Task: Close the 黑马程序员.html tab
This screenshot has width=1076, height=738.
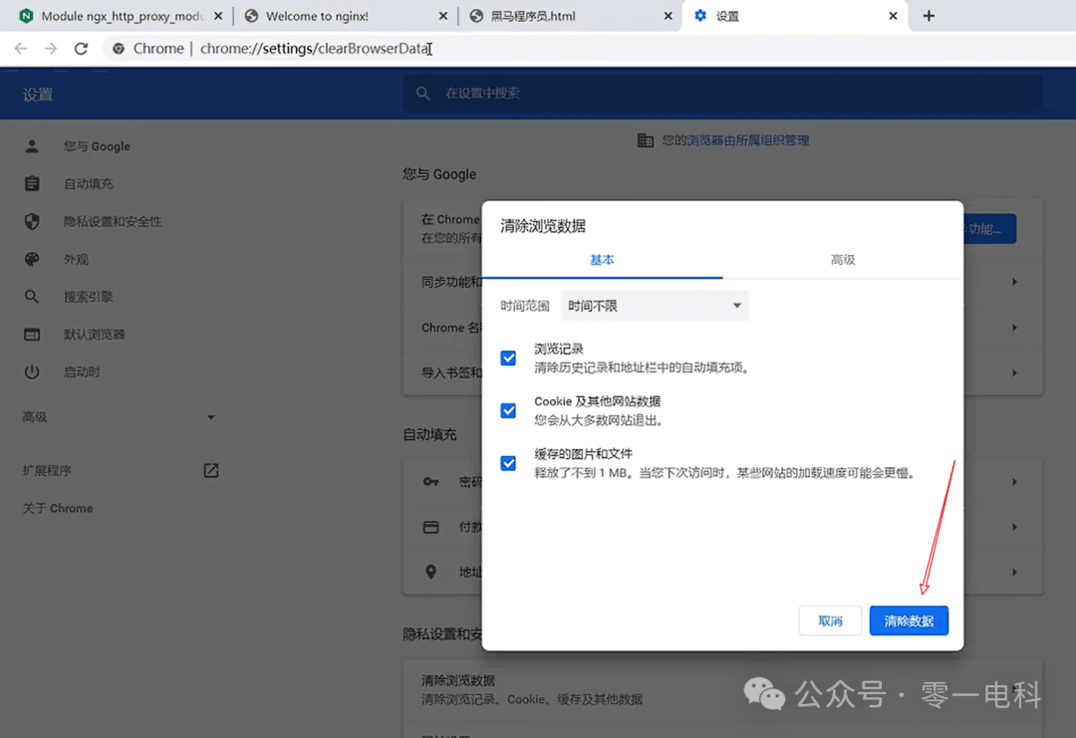Action: tap(668, 16)
